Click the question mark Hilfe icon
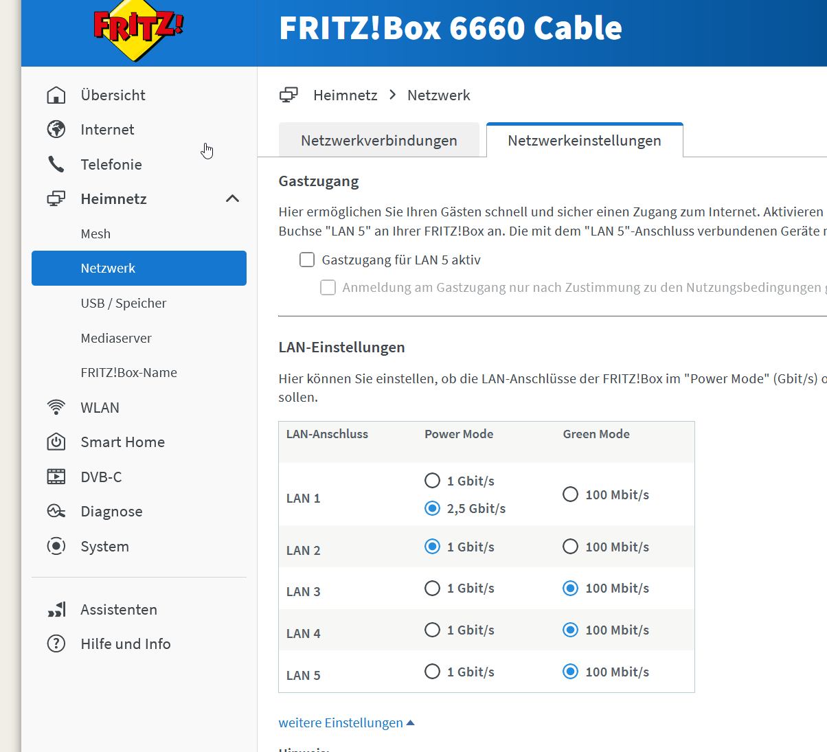This screenshot has height=752, width=827. 56,643
